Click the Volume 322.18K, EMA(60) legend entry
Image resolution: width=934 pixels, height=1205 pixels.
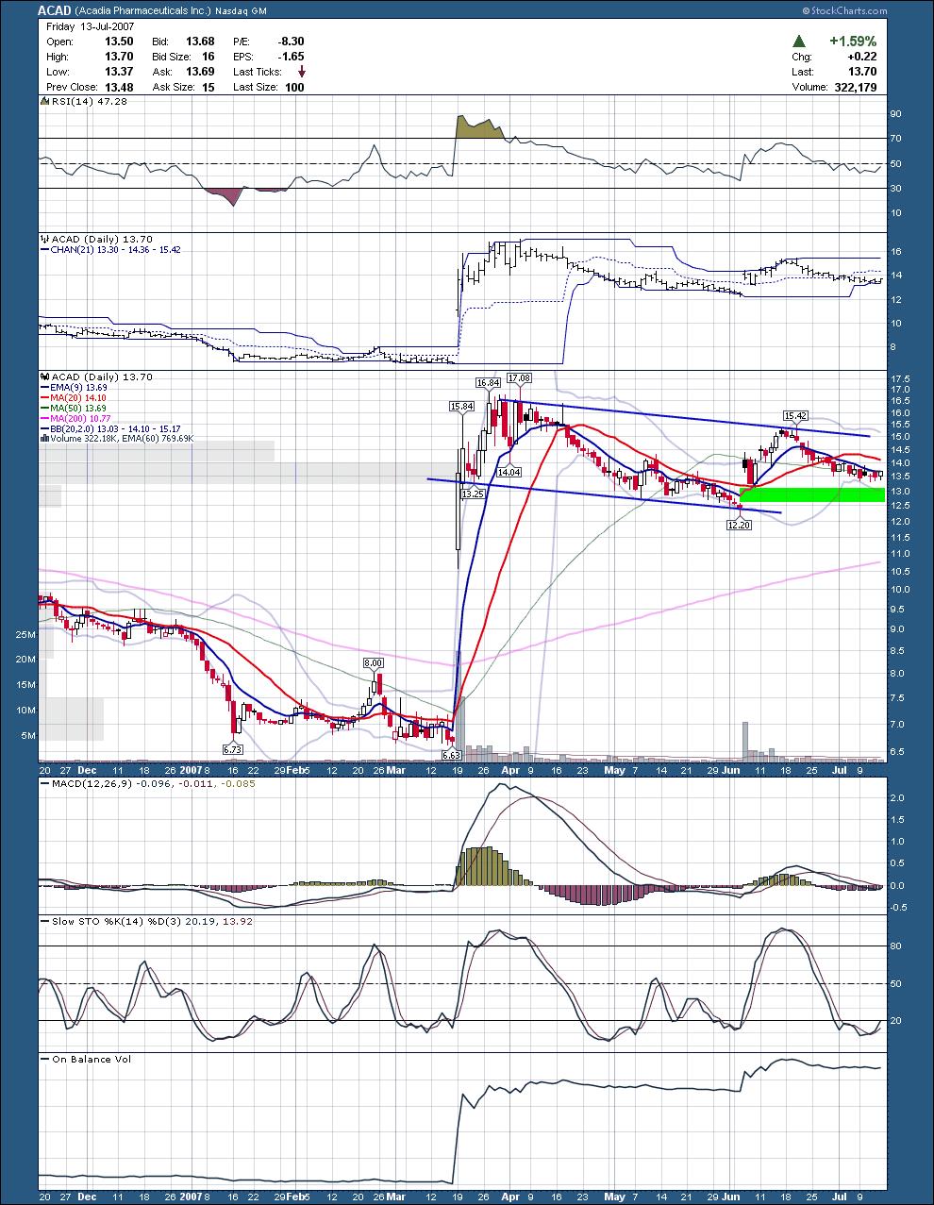pyautogui.click(x=123, y=439)
